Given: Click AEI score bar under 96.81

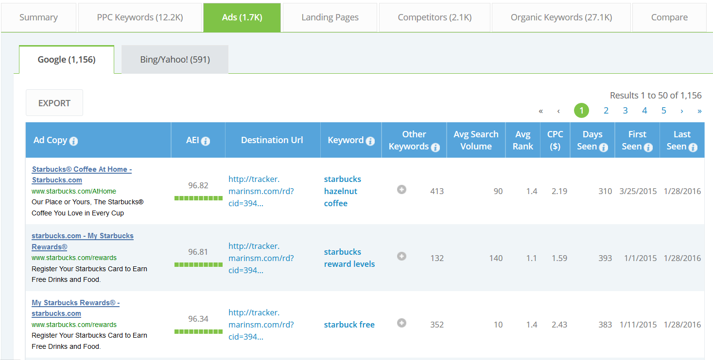Looking at the screenshot, I should tap(198, 264).
